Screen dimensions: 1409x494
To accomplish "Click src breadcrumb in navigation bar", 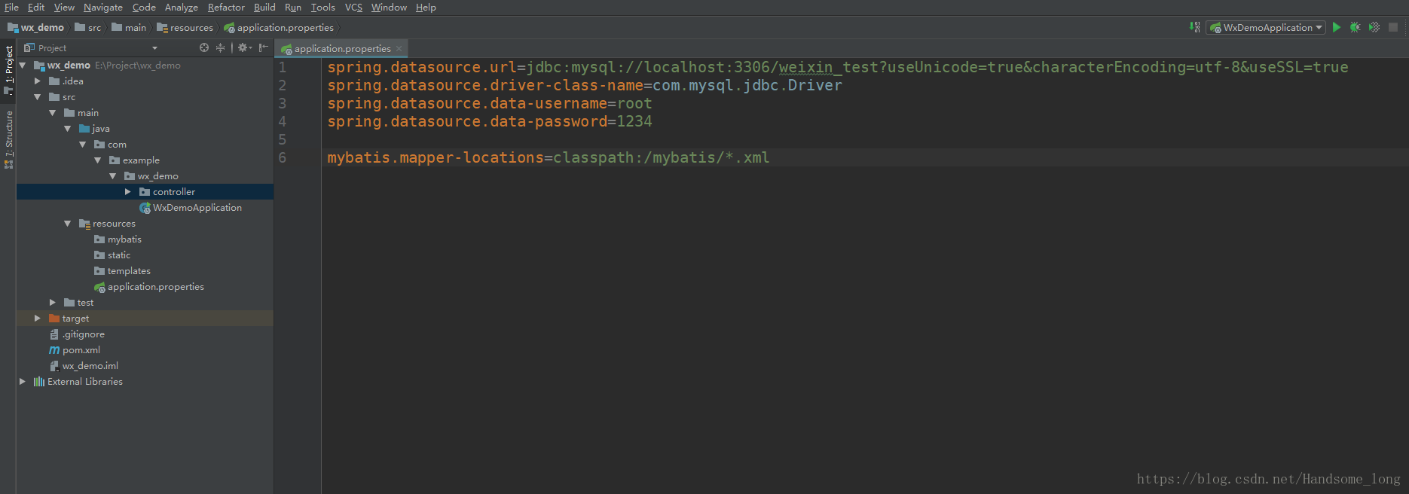I will pyautogui.click(x=88, y=28).
